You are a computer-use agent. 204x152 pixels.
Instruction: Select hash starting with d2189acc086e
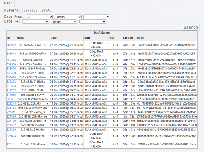click(167, 145)
